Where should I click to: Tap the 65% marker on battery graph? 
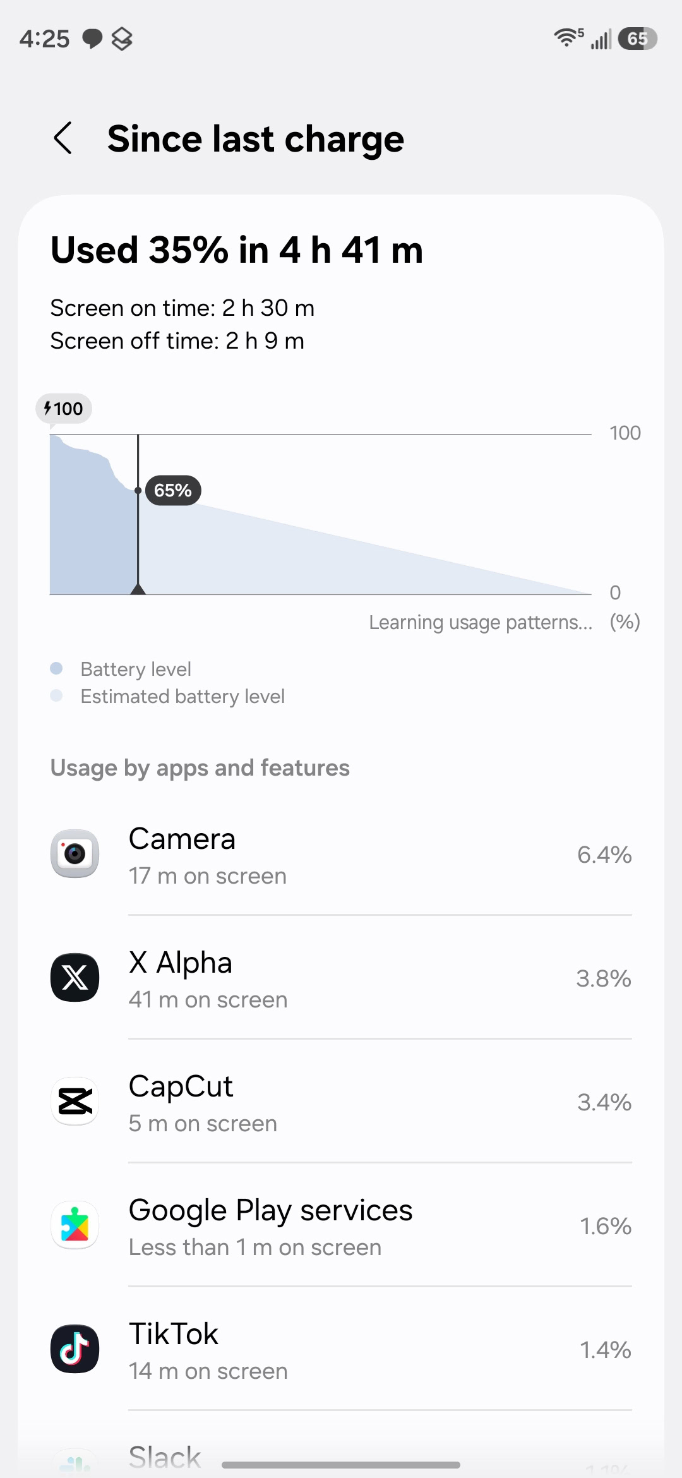click(x=173, y=490)
